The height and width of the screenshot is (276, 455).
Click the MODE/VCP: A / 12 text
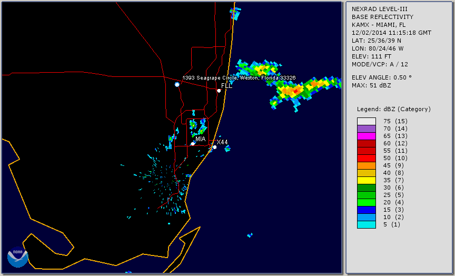pyautogui.click(x=380, y=64)
